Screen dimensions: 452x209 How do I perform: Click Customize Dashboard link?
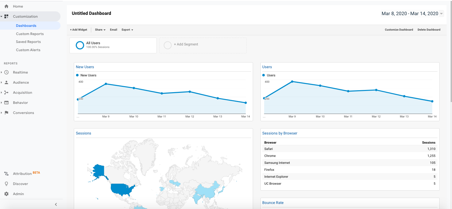coord(399,30)
